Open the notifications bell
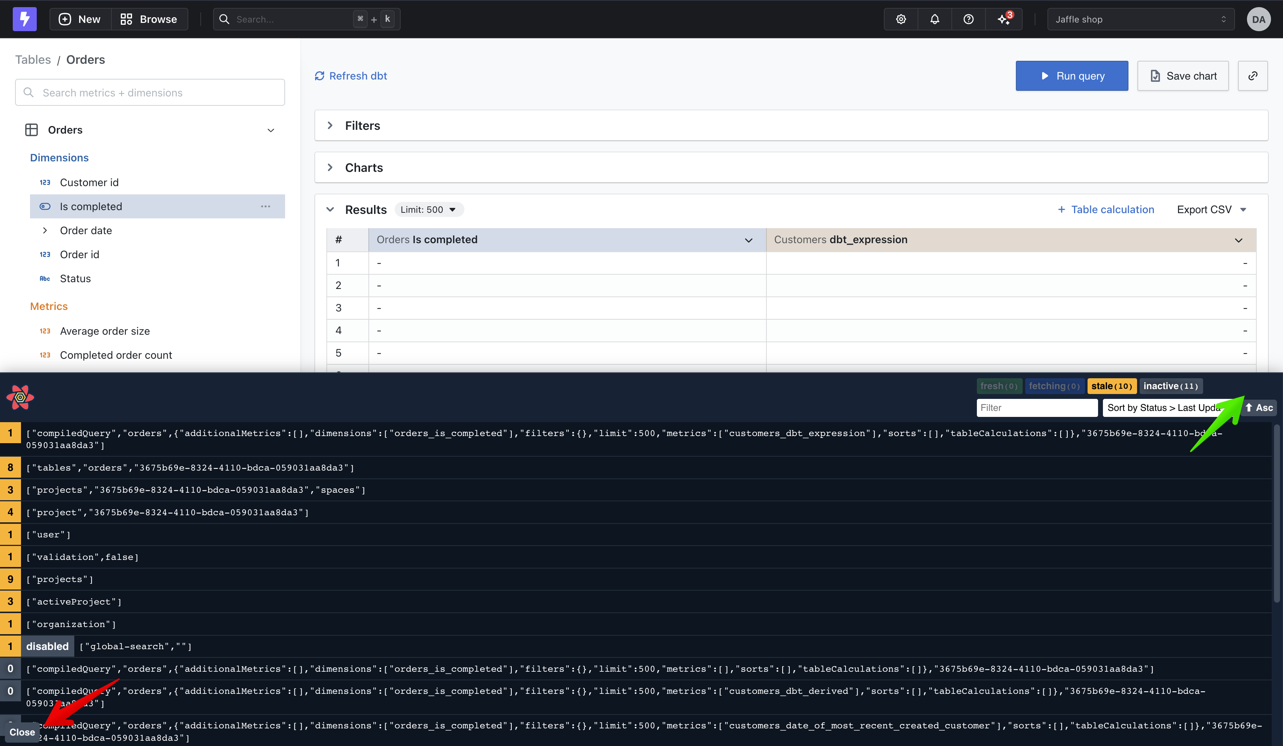Viewport: 1283px width, 746px height. pos(934,19)
